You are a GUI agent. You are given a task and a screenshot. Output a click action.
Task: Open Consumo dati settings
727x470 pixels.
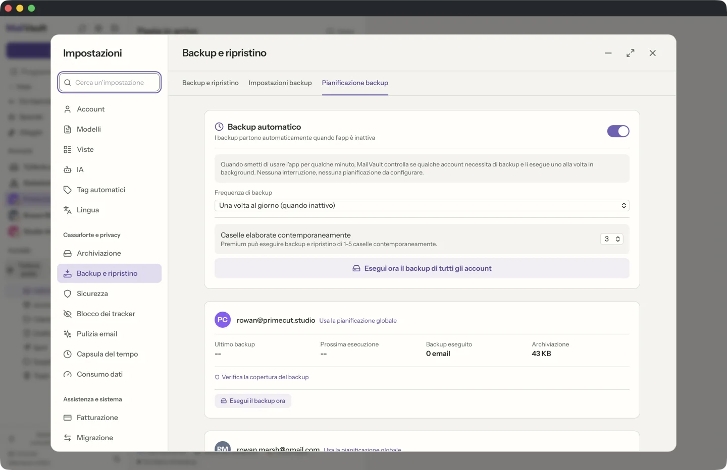click(109, 374)
